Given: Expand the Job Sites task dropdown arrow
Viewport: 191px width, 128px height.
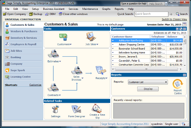Looking at the screenshot, I should pos(97,44).
